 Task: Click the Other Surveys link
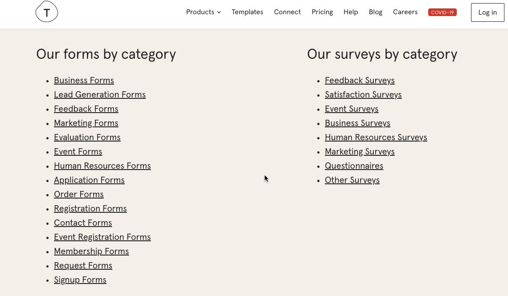(x=352, y=180)
